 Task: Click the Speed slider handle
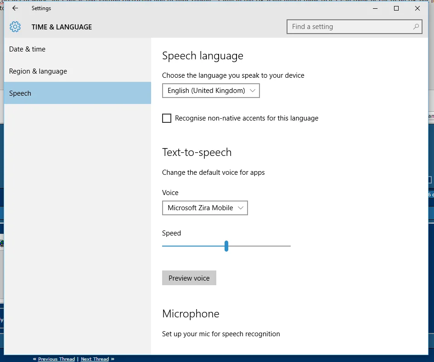[226, 246]
